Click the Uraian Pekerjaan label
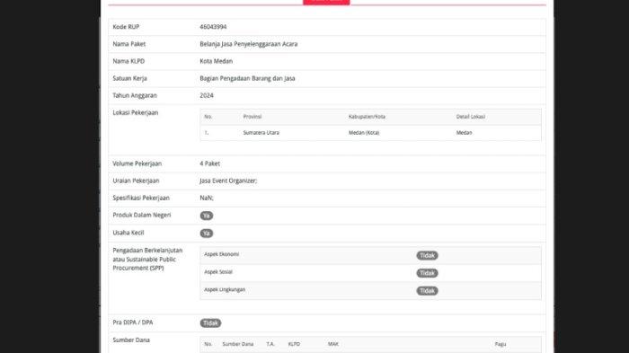The image size is (629, 353). tap(136, 181)
